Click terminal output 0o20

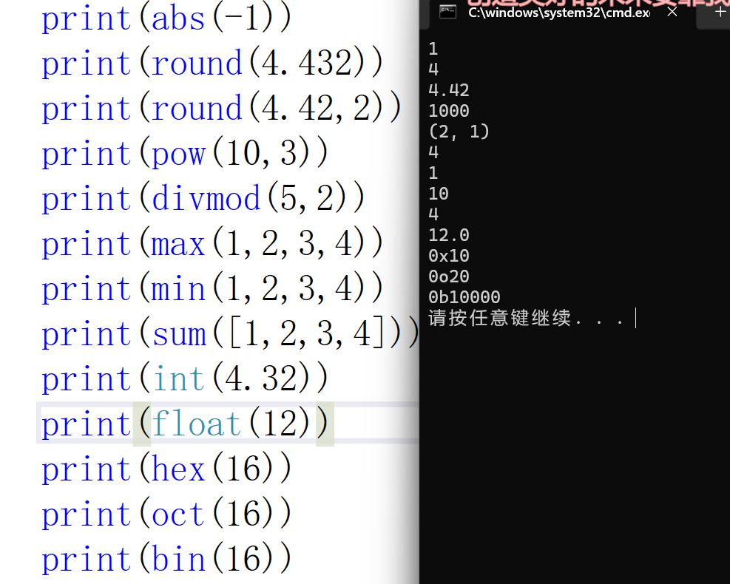point(449,276)
